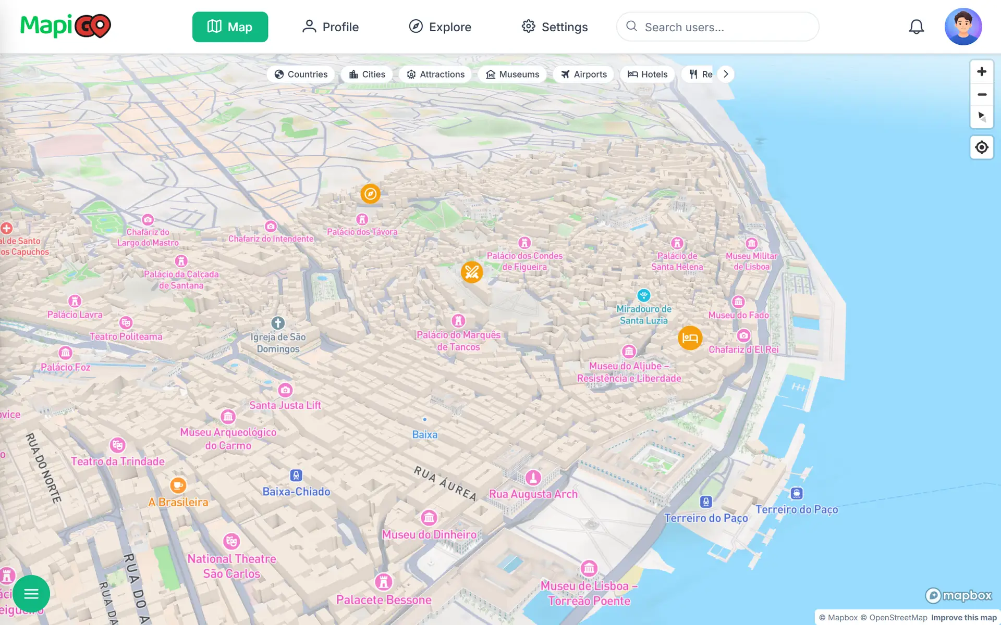The image size is (1001, 625).
Task: Click the MapiGO logo
Action: 66,26
